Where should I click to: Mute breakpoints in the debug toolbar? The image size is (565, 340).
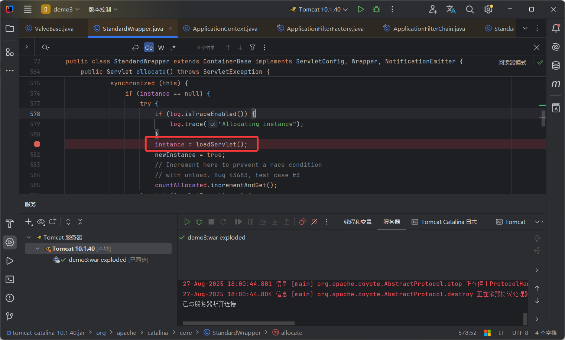click(x=314, y=222)
